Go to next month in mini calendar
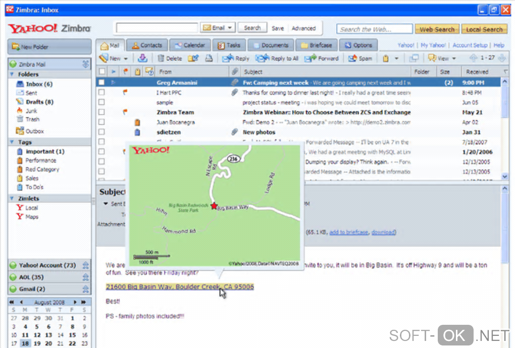The image size is (515, 348). point(75,302)
